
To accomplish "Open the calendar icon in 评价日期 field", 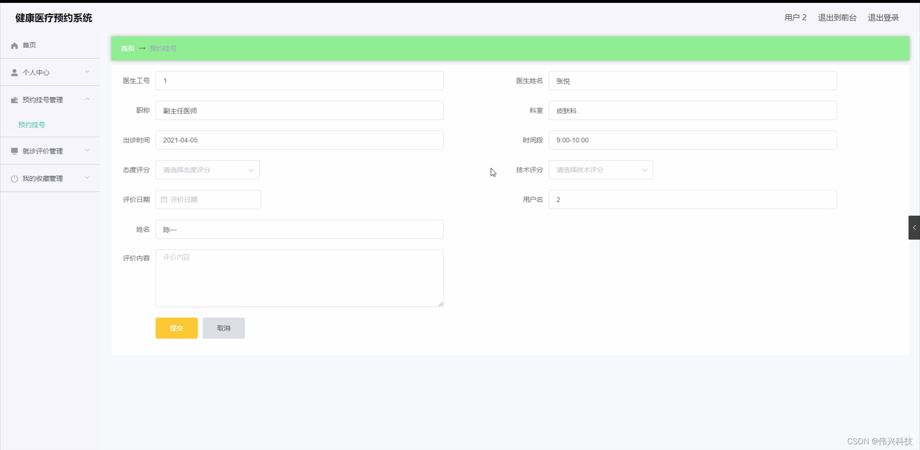I will tap(164, 199).
